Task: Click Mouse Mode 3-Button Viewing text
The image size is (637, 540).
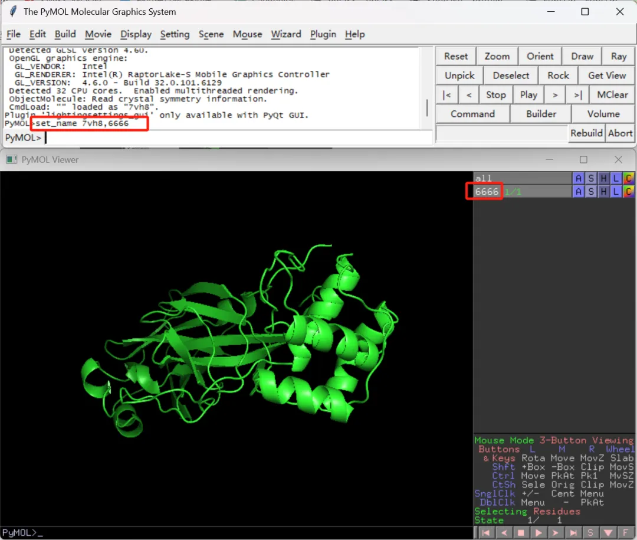Action: 554,440
